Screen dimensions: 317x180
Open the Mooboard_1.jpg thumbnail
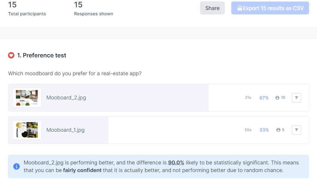27,130
